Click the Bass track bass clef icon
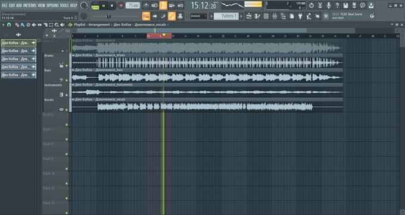Image resolution: width=405 pixels, height=215 pixels. click(x=61, y=80)
